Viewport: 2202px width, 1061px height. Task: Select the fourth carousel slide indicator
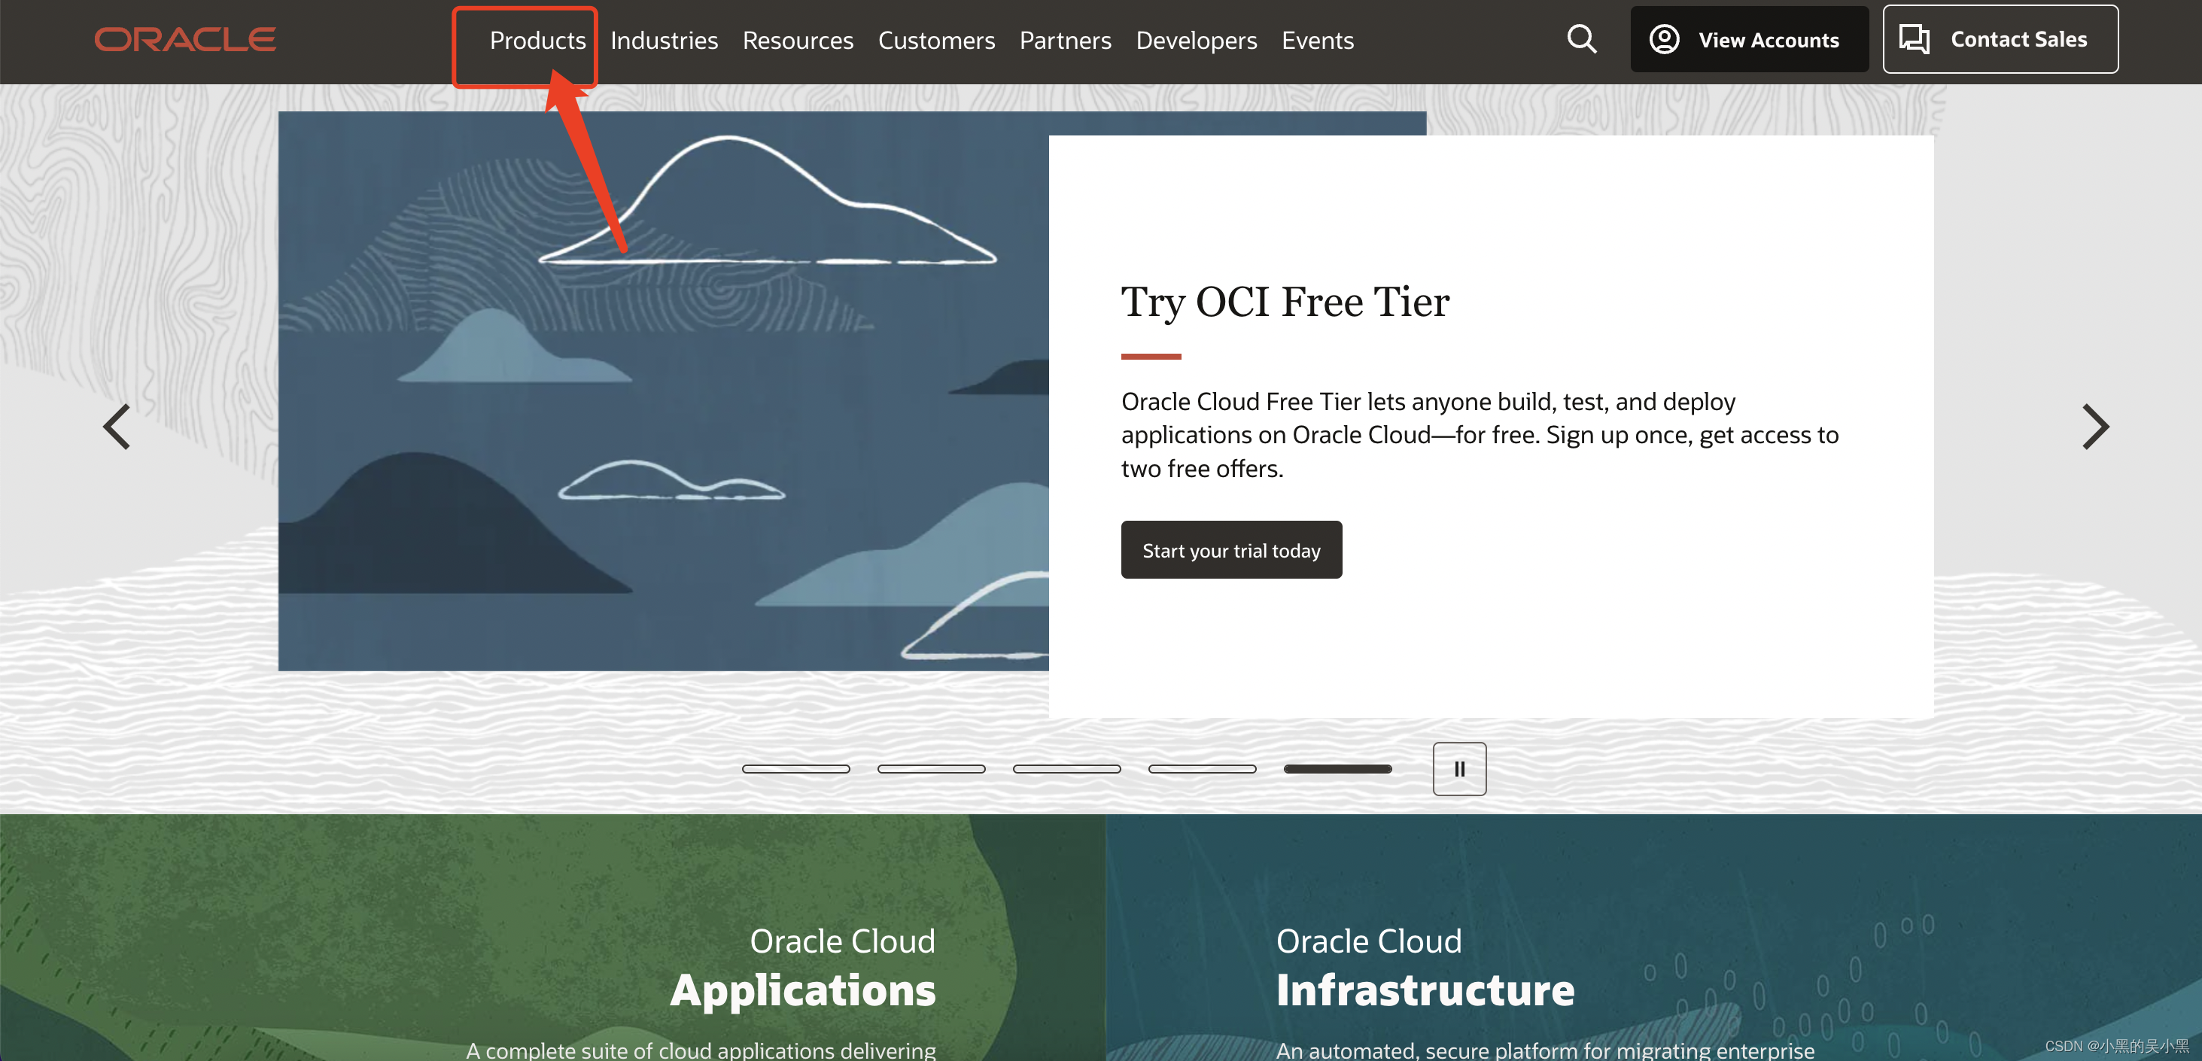point(1202,768)
